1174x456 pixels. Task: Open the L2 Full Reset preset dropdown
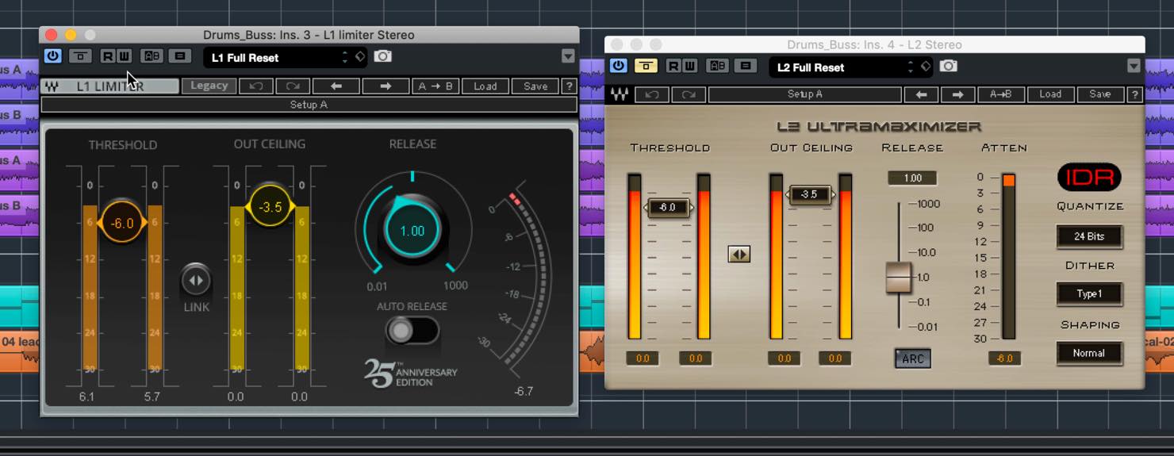841,67
